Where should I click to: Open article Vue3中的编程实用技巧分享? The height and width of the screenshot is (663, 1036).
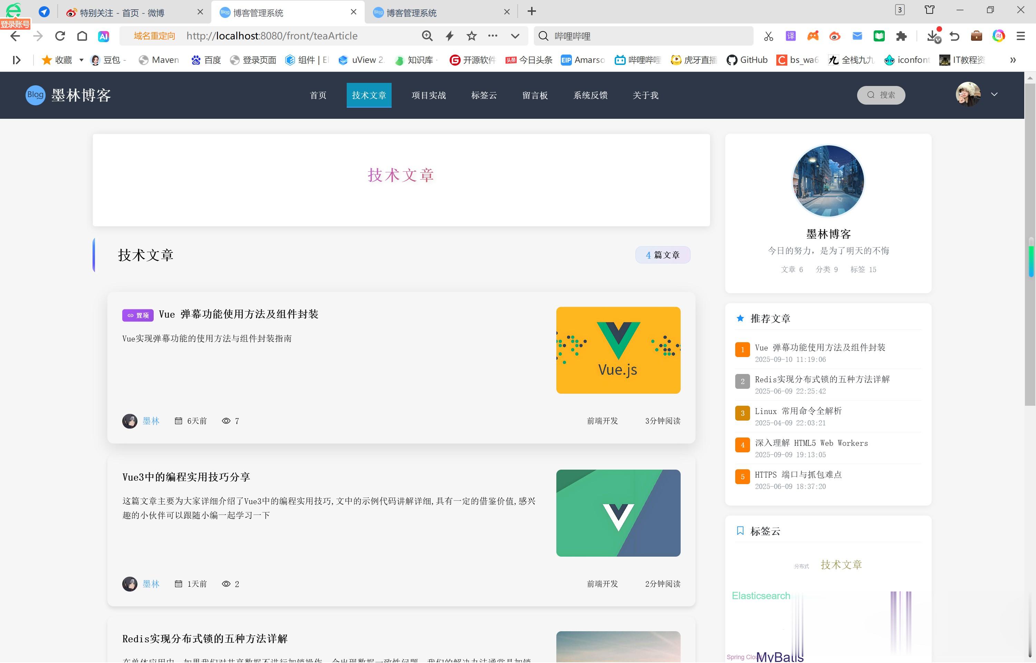(x=186, y=477)
